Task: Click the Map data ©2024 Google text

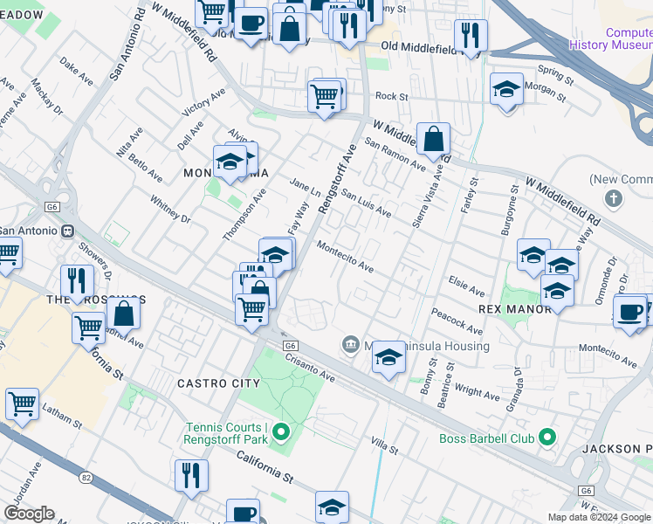Action: [599, 517]
